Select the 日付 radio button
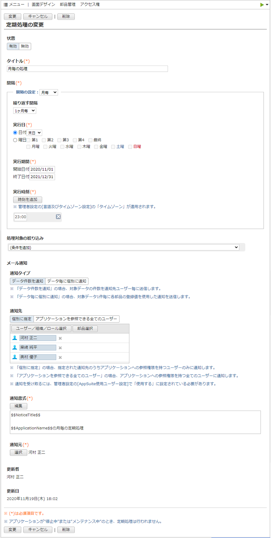Viewport: 271px width, 538px height. 15,133
